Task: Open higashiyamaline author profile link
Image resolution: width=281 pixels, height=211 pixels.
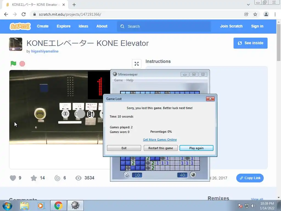Action: click(45, 51)
